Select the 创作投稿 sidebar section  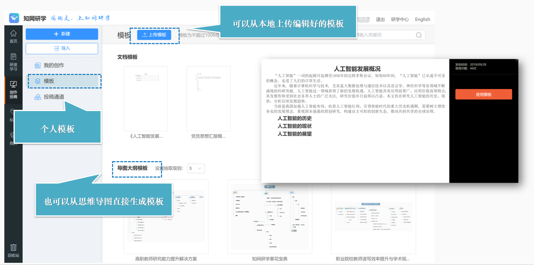[13, 90]
